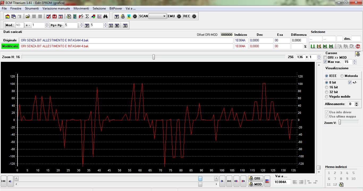Click the red crossed deselect marker icon
The width and height of the screenshot is (363, 191).
(319, 46)
